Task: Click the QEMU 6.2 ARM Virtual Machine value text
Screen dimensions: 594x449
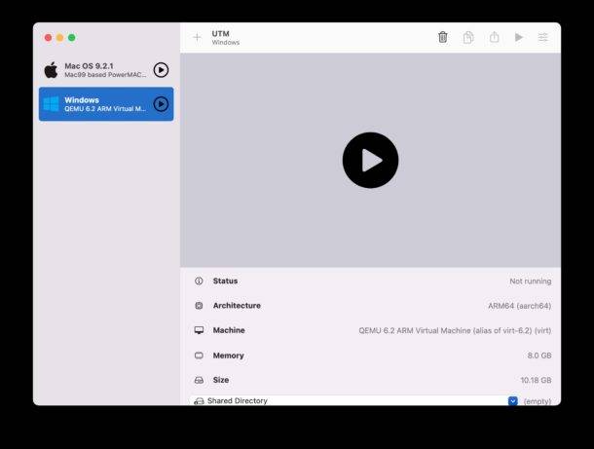Action: (455, 330)
